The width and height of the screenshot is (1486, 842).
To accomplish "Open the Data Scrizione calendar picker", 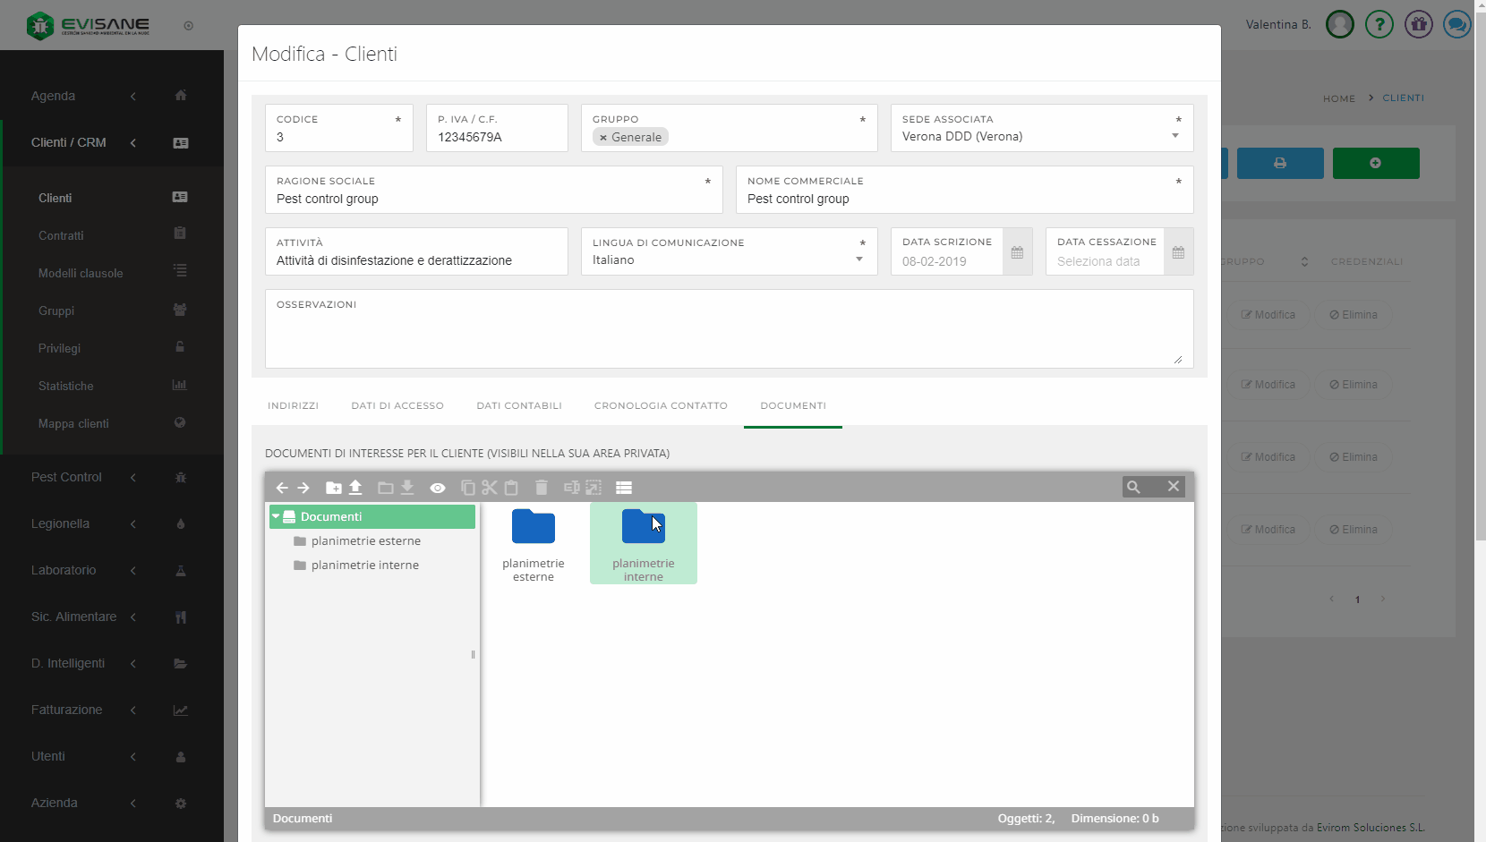I will click(x=1017, y=253).
